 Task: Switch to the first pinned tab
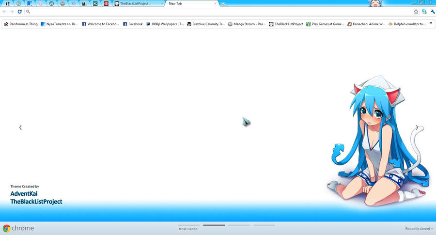click(x=8, y=3)
